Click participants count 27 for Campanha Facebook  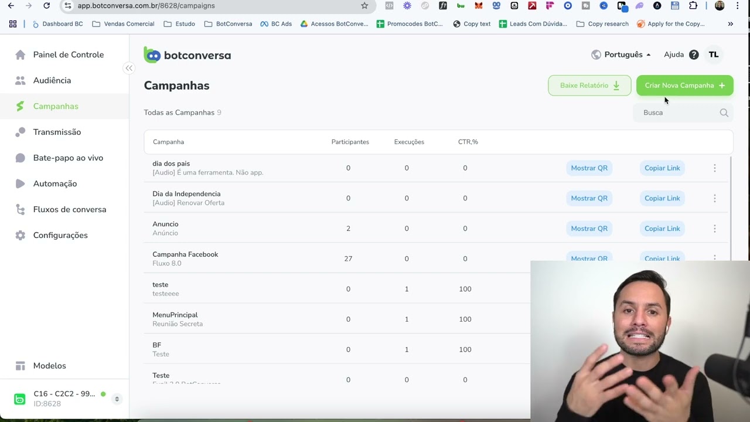348,258
